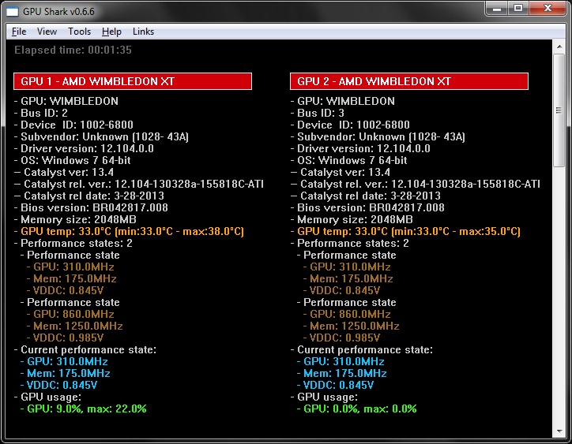
Task: Click the scrollbar down arrow
Action: (559, 431)
